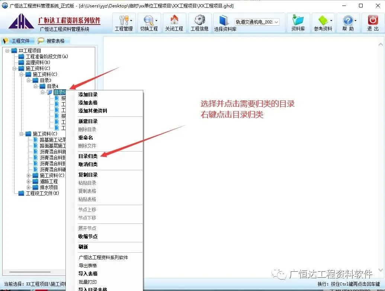Image resolution: width=385 pixels, height=291 pixels.
Task: Choose 添加表格 from context menu
Action: pos(88,103)
